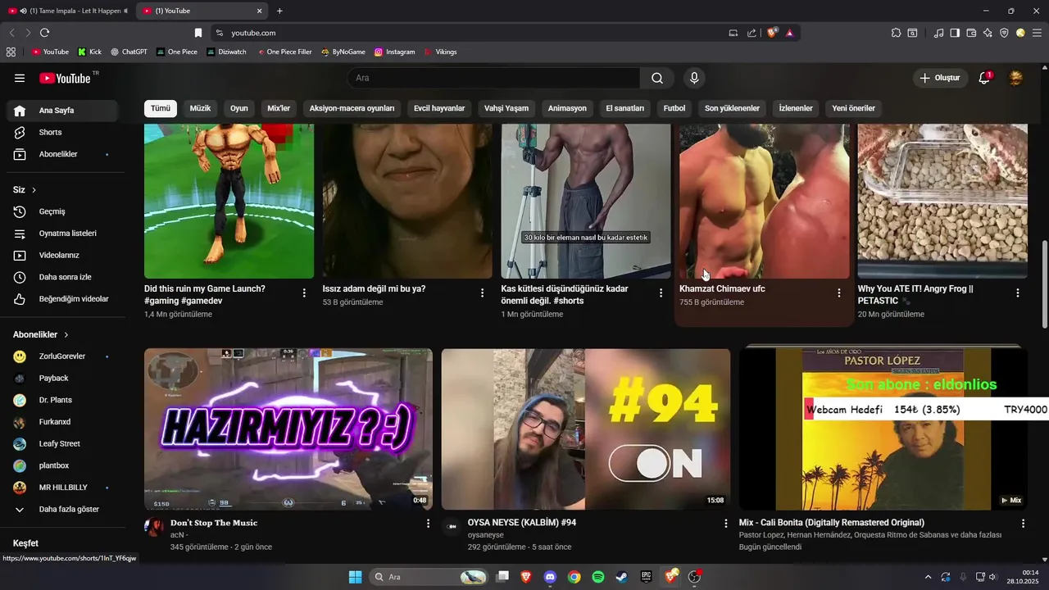Open ZorluGorevler channel in subscriptions
1049x590 pixels.
62,356
